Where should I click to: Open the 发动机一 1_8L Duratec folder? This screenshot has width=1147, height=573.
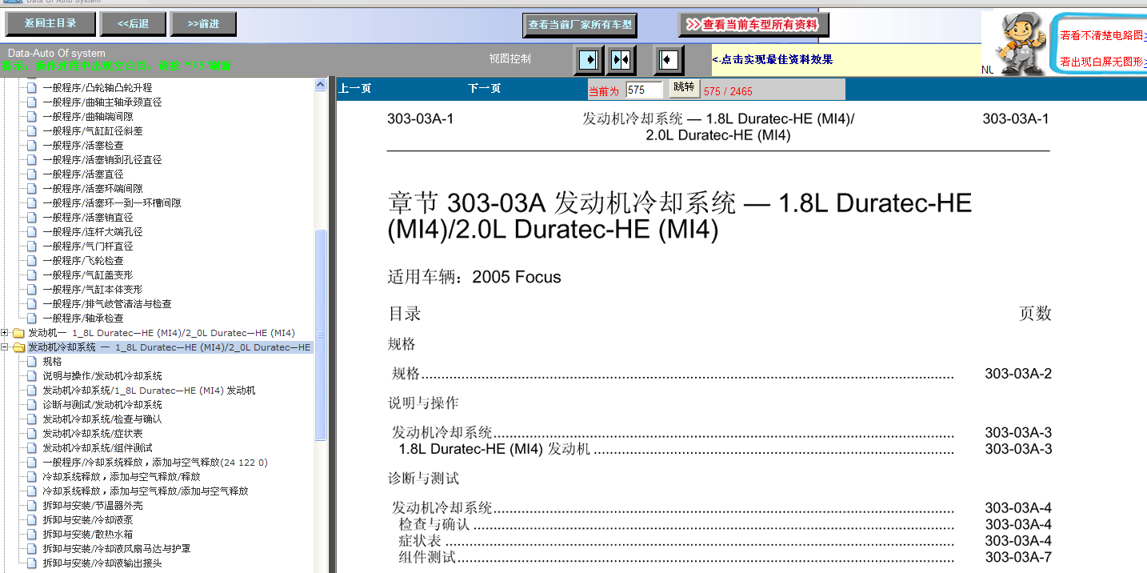click(x=161, y=333)
